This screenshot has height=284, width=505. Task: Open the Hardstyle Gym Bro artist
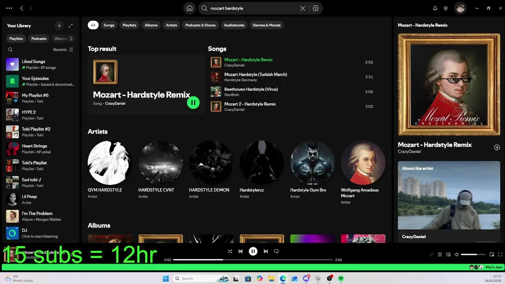pos(312,170)
